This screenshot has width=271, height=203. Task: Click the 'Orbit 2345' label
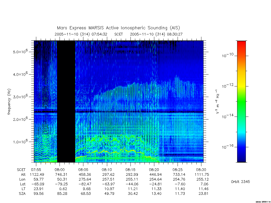pyautogui.click(x=240, y=182)
